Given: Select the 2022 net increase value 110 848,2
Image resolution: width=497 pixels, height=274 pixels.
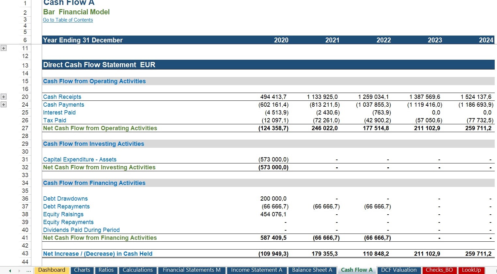Looking at the screenshot, I should 376,254.
